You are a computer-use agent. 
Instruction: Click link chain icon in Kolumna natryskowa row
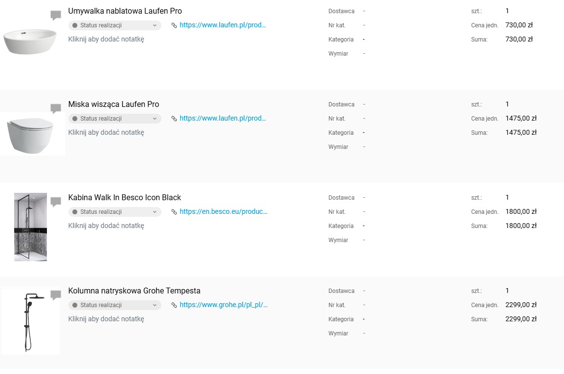tap(174, 305)
